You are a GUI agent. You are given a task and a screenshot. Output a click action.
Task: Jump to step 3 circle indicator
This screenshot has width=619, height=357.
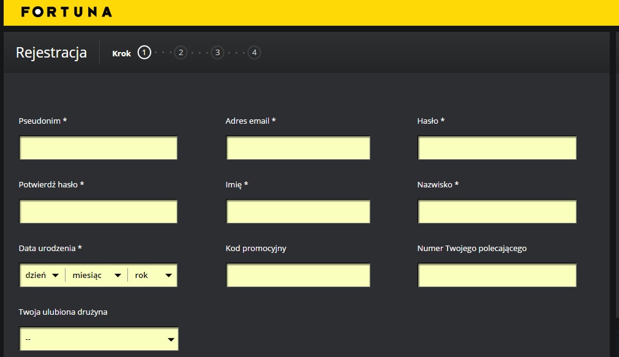(217, 53)
